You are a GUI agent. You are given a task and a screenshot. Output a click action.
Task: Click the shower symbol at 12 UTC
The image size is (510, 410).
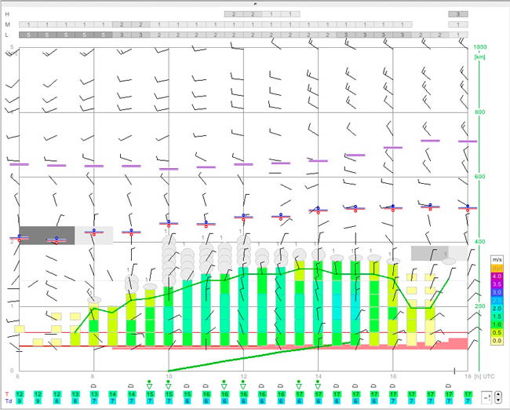coord(243,385)
